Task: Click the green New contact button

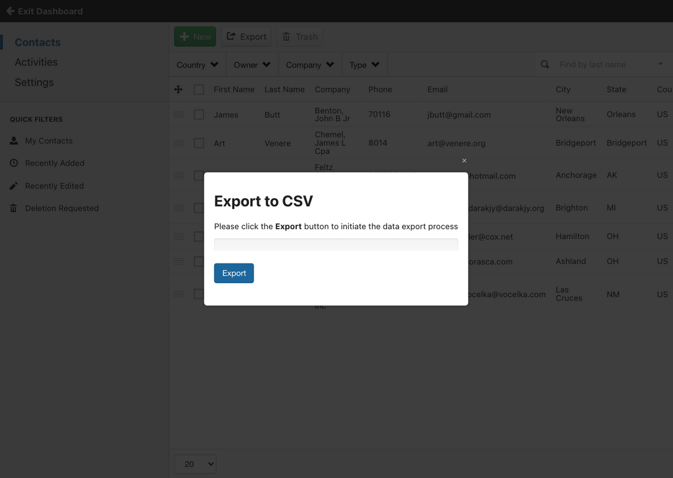Action: pos(196,37)
